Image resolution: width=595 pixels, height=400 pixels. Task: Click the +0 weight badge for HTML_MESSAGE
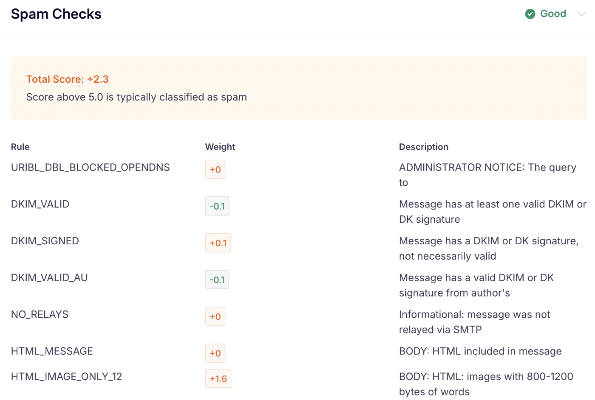215,353
